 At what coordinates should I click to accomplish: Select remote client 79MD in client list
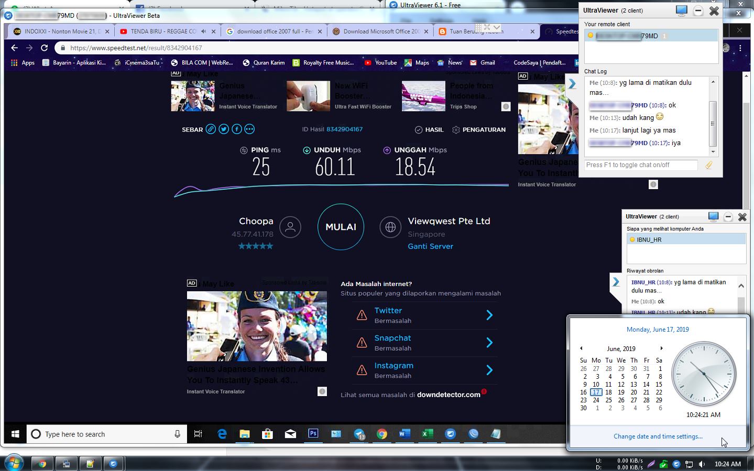[651, 36]
